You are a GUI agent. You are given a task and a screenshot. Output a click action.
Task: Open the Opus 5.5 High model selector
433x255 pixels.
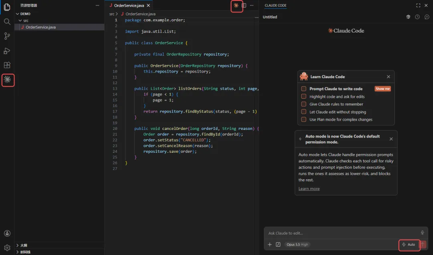(x=297, y=245)
